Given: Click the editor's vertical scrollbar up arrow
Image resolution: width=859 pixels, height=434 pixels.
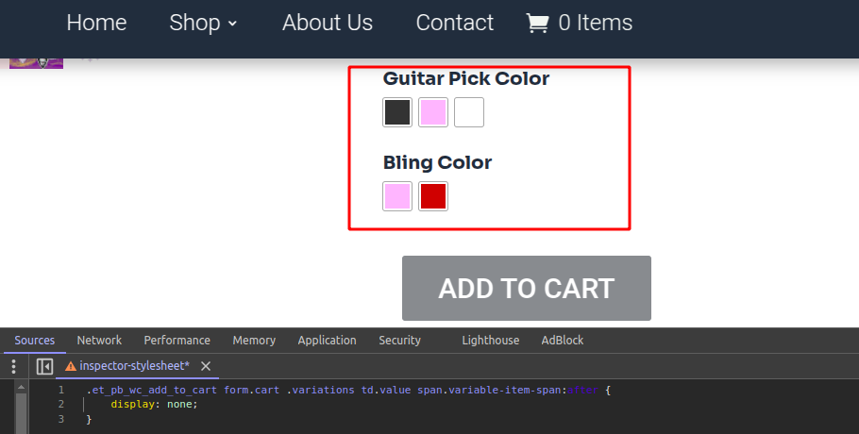Looking at the screenshot, I should (21, 387).
